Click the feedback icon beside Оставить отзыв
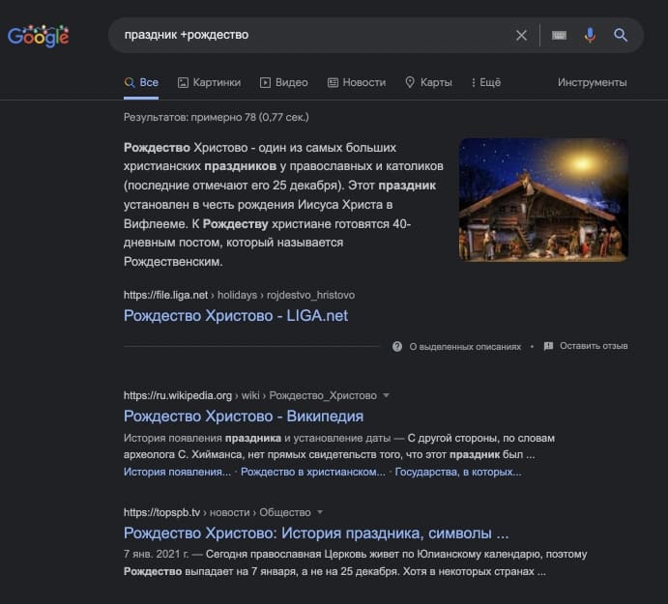 coord(548,346)
